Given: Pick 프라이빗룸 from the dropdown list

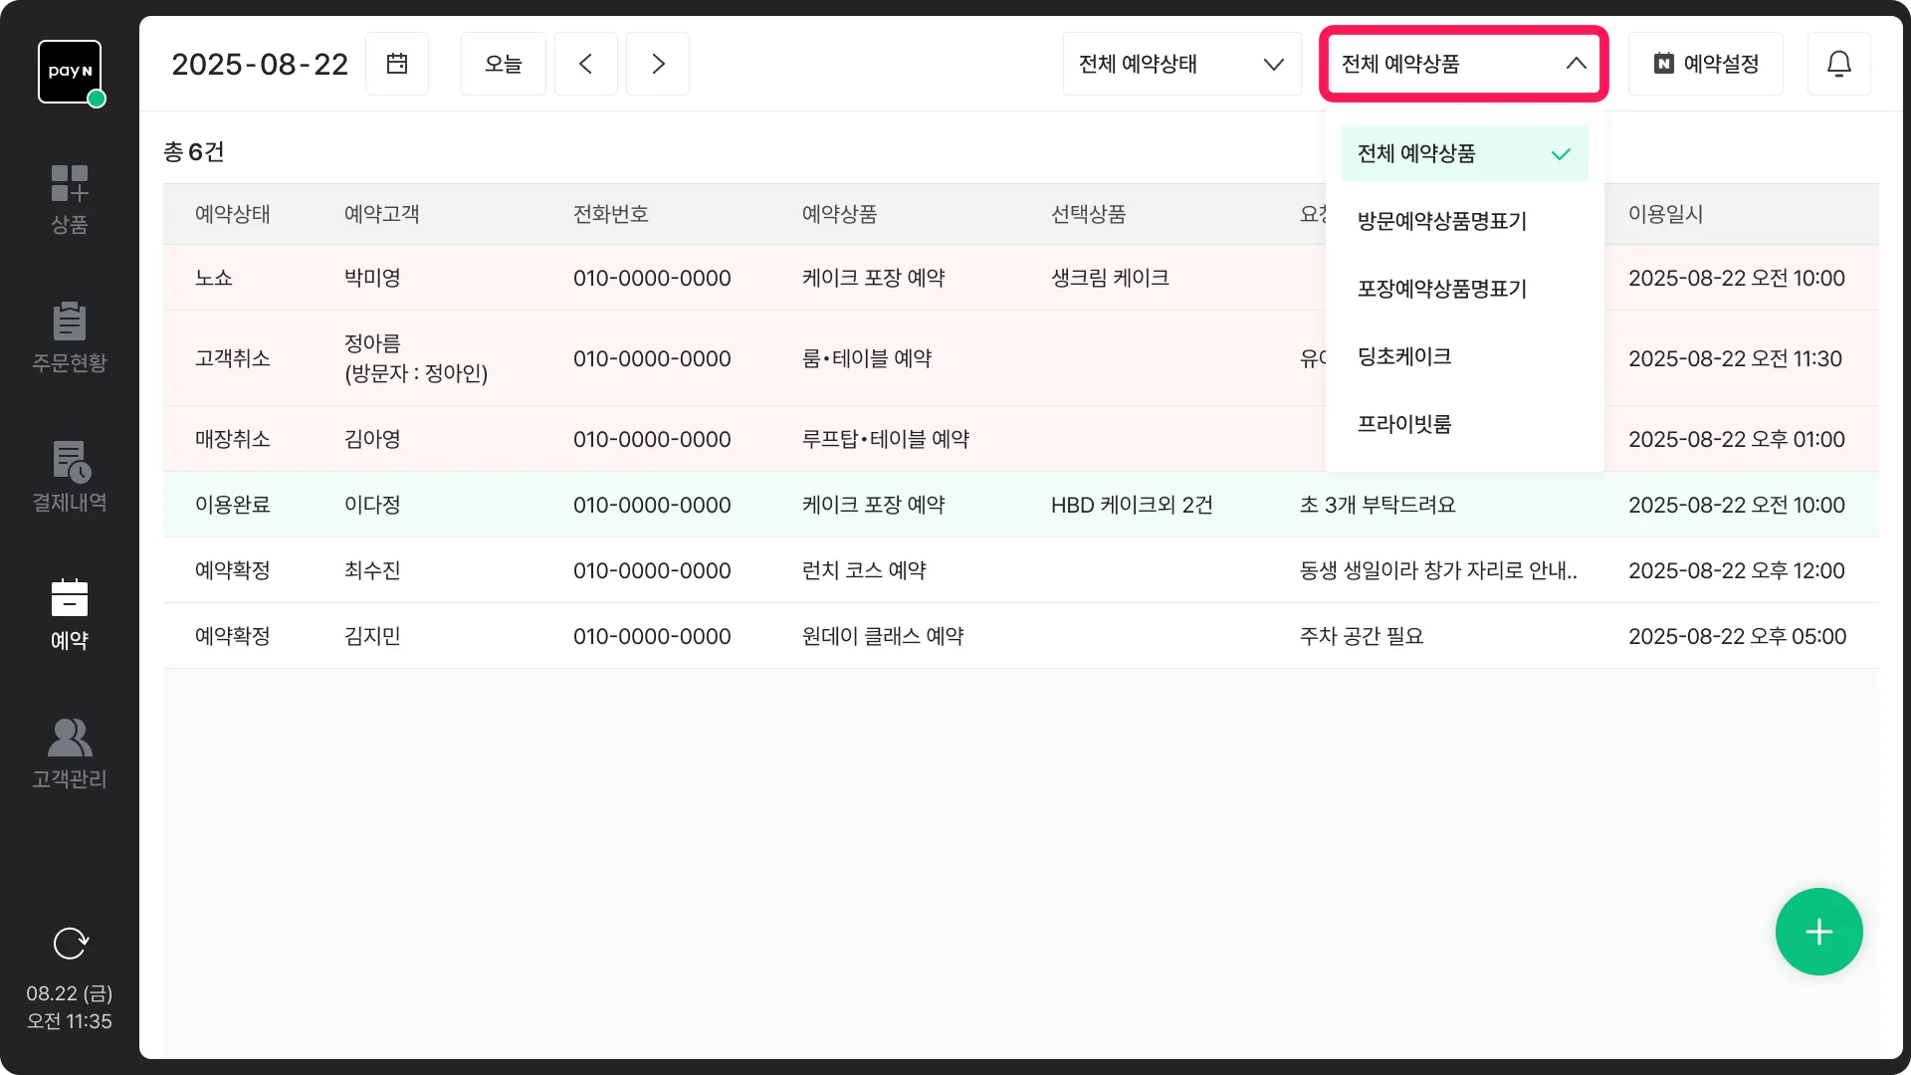Looking at the screenshot, I should point(1404,424).
